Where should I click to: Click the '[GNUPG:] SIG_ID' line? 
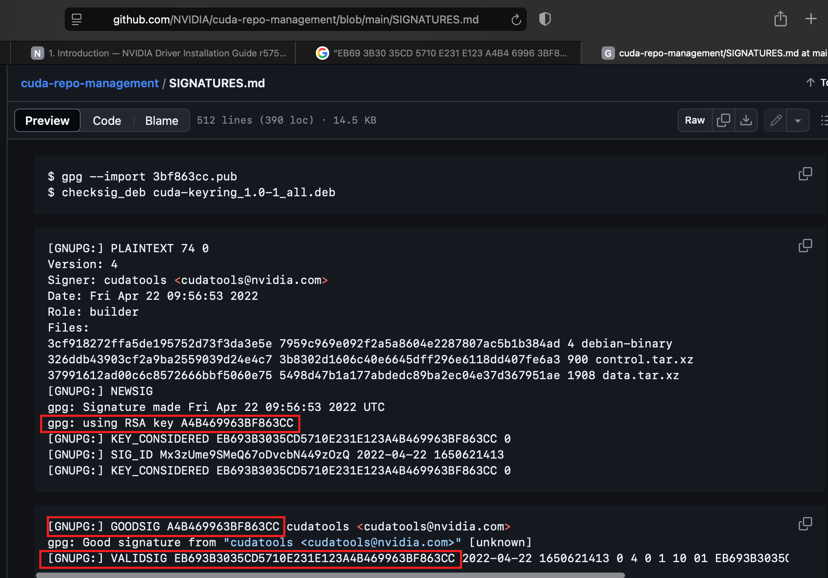(276, 455)
